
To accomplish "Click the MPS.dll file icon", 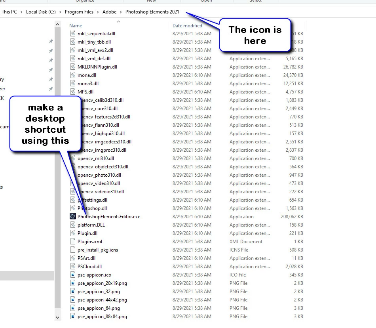I will tap(73, 92).
